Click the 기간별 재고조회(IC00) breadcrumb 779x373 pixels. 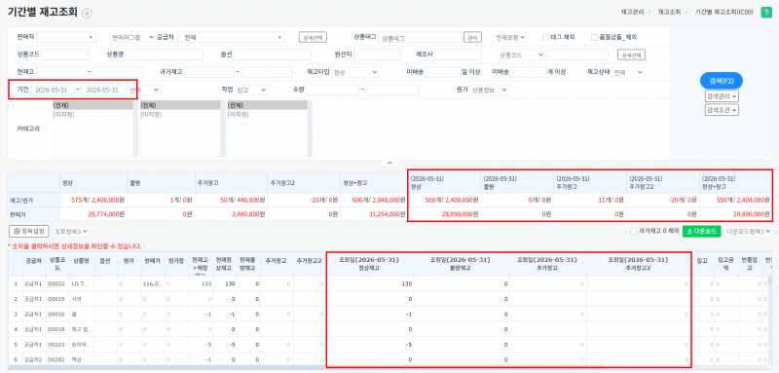click(723, 12)
